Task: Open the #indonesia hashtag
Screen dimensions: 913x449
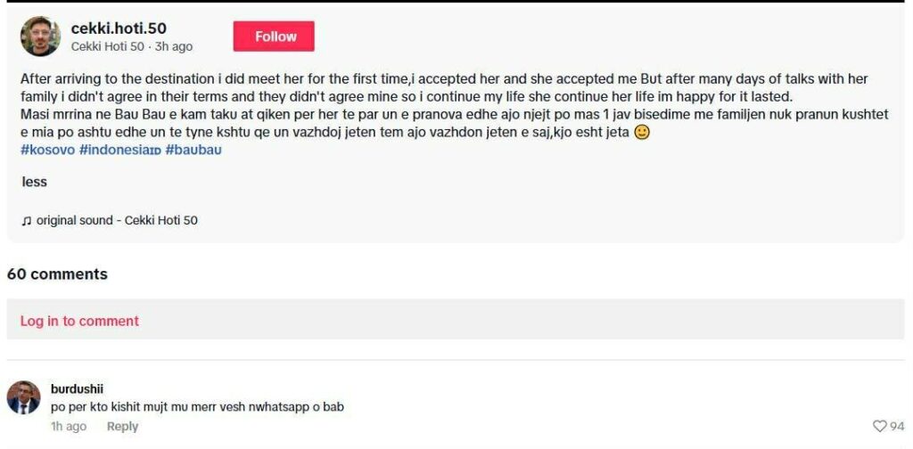Action: coord(119,150)
